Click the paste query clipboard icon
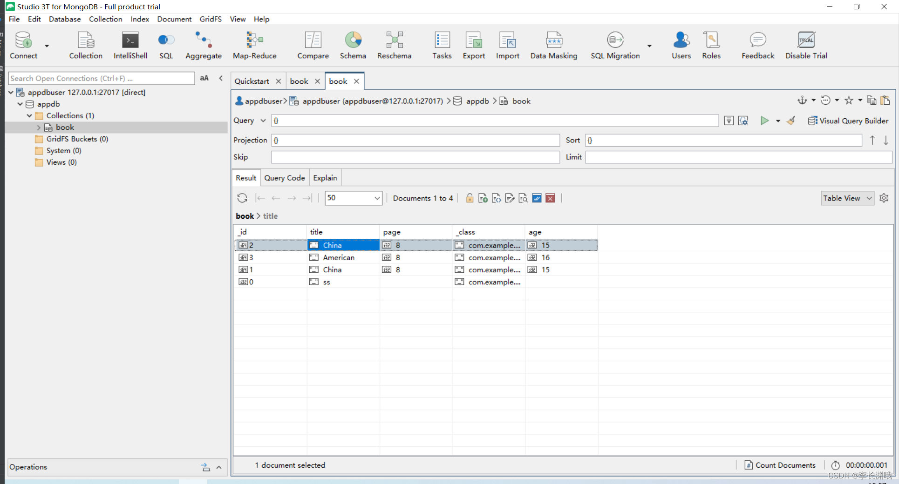The width and height of the screenshot is (899, 484). [885, 101]
